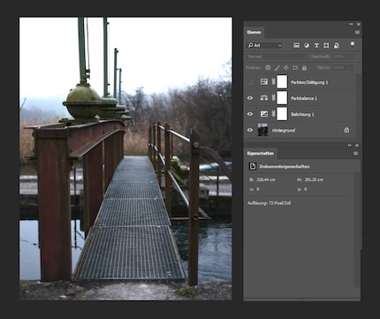The height and width of the screenshot is (319, 380).
Task: Click the lock all padlock icon
Action: [x=304, y=68]
